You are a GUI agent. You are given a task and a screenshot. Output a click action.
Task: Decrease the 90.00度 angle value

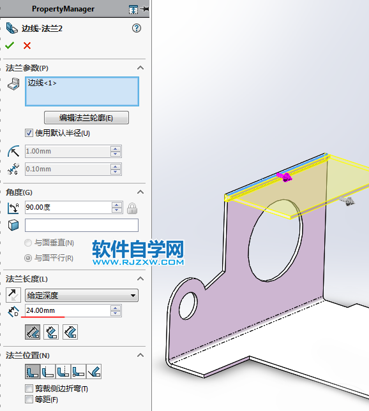point(117,210)
